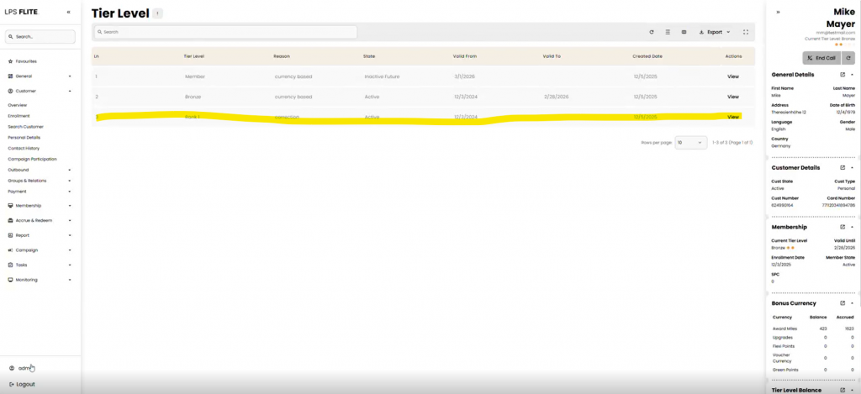The width and height of the screenshot is (861, 394).
Task: Collapse the left sidebar with double-chevron icon
Action: [69, 13]
